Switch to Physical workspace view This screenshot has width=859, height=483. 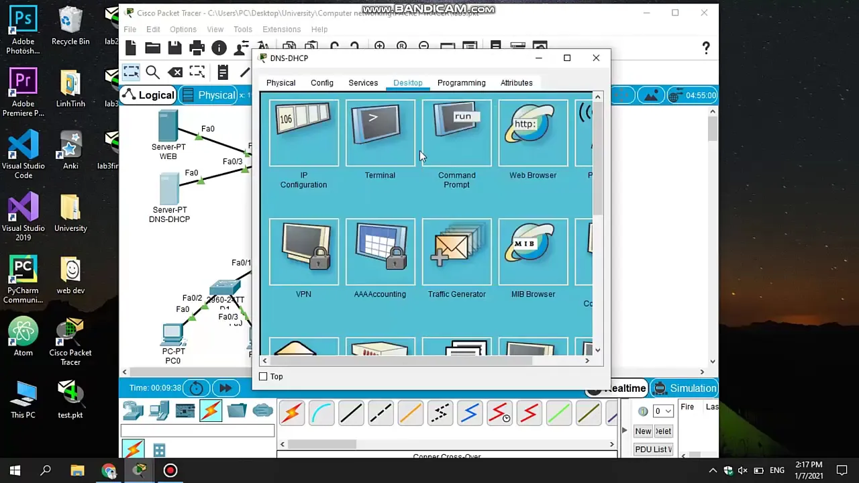[209, 95]
